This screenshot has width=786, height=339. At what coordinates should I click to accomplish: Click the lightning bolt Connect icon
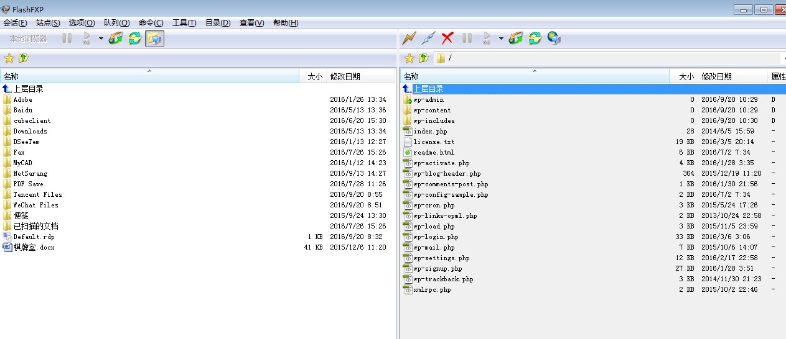[409, 38]
